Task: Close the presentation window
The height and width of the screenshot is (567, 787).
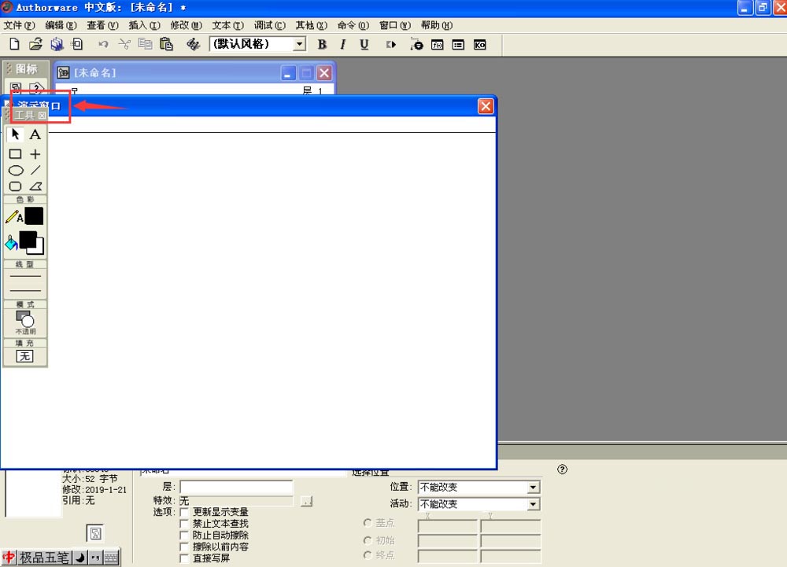Action: [486, 106]
